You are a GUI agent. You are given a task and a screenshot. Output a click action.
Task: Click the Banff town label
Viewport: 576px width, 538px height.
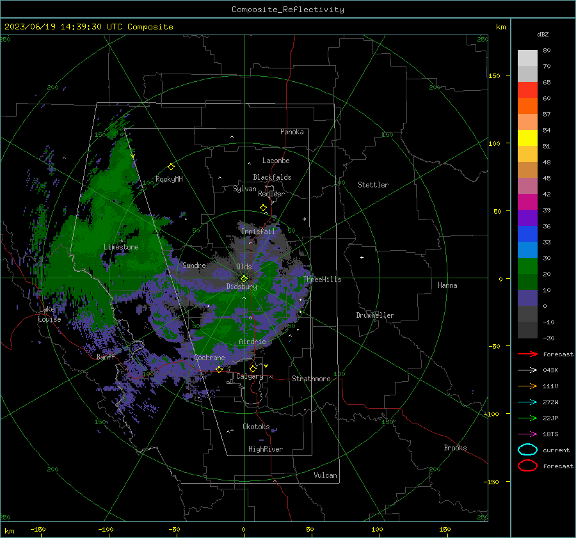pyautogui.click(x=106, y=357)
